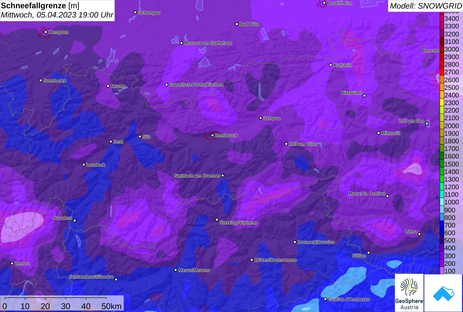Click the GeoSphere Austria logo
The height and width of the screenshot is (312, 463).
[409, 293]
